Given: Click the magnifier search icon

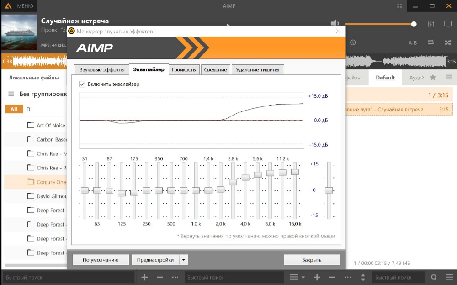Looking at the screenshot, I should pyautogui.click(x=434, y=277).
